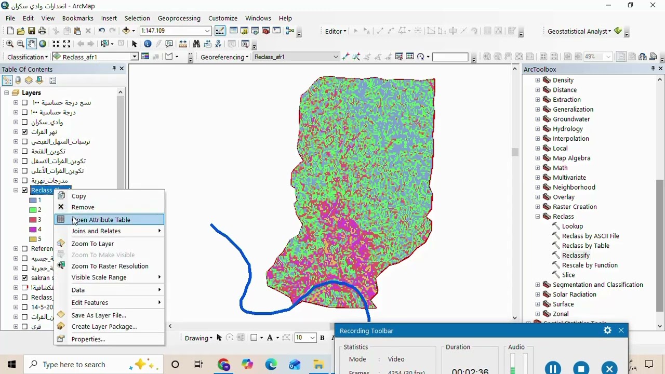Select the Measure ruler tool

[183, 44]
